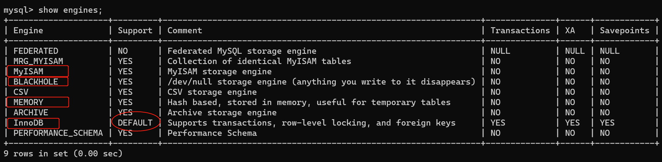Click the Comment column header
The image size is (662, 162).
(185, 31)
